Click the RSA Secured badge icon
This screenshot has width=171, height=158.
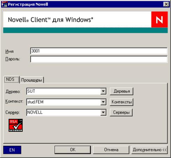16,125
